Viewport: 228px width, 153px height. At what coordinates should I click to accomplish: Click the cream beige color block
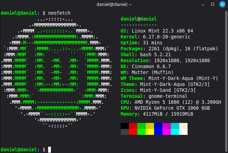point(183,126)
